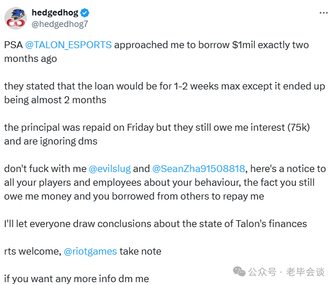
Task: Click the blue verified badge next to hedgedhog
Action: [85, 13]
